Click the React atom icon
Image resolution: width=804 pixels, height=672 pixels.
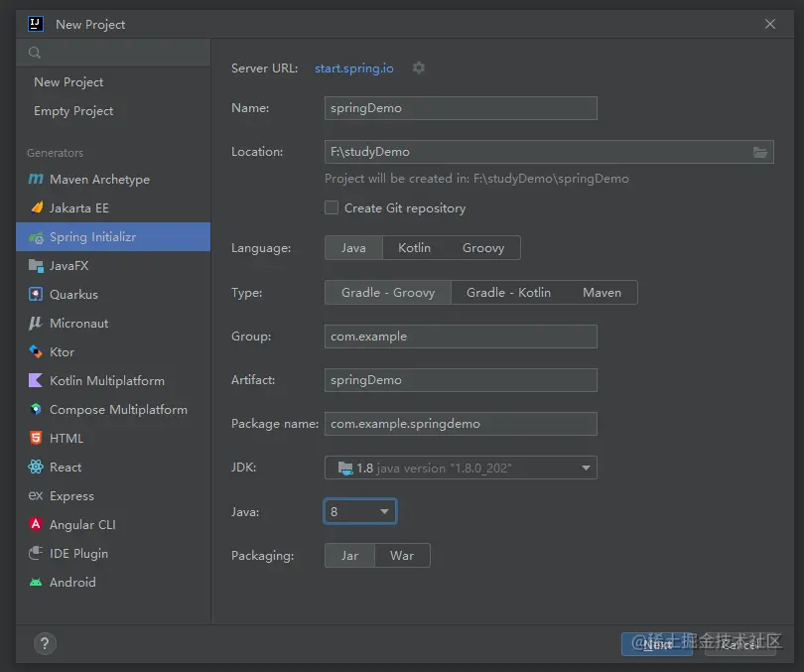tap(36, 467)
